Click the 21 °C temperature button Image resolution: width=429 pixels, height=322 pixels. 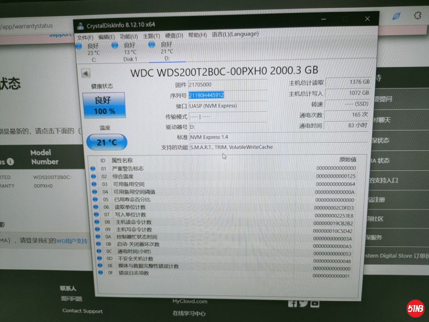(107, 142)
